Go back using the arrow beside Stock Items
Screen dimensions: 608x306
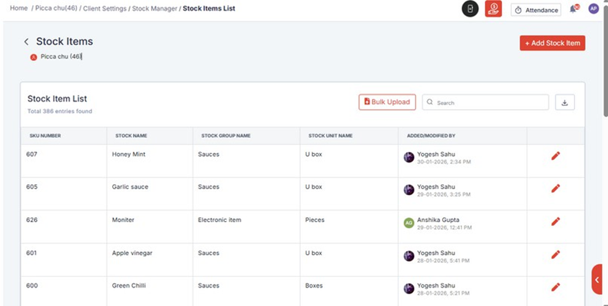[x=26, y=42]
